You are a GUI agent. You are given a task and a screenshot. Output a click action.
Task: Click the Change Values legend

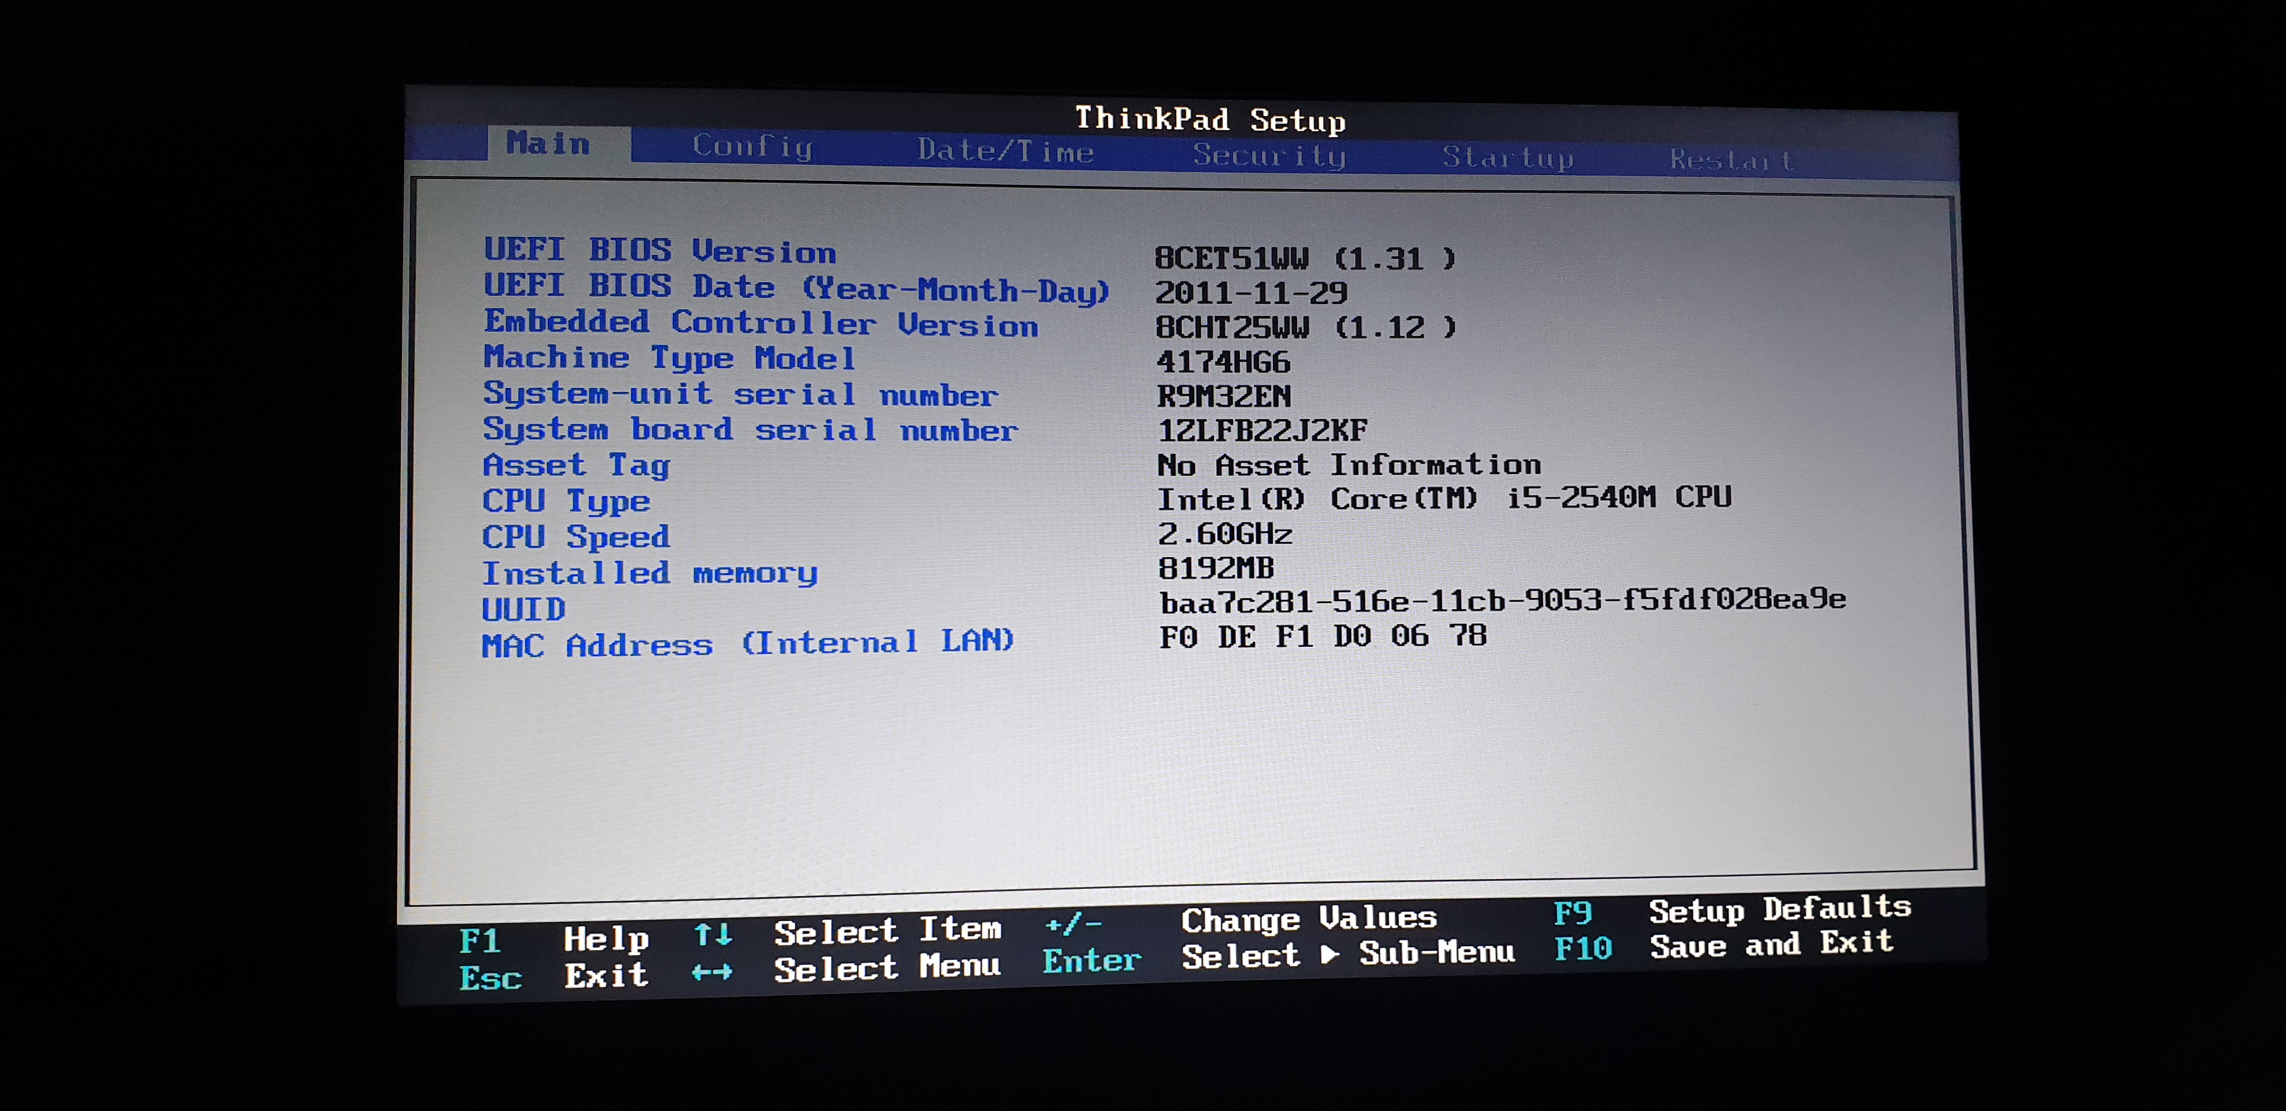(x=1309, y=918)
